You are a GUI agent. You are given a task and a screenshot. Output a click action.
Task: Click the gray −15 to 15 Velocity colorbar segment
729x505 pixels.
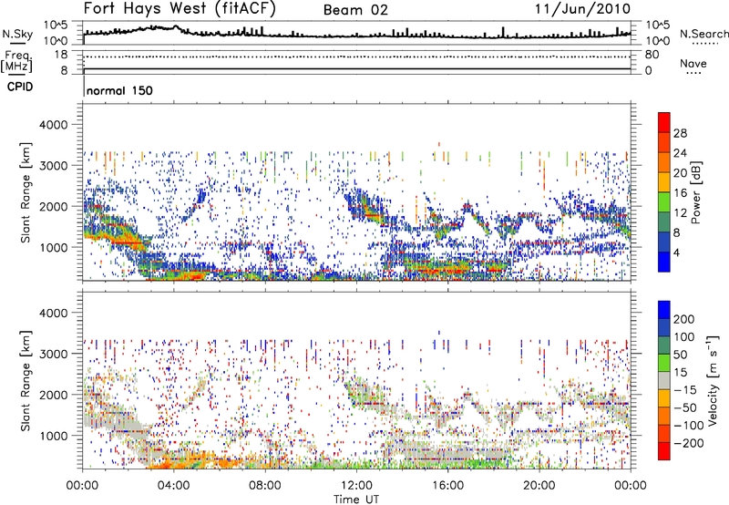[x=664, y=380]
